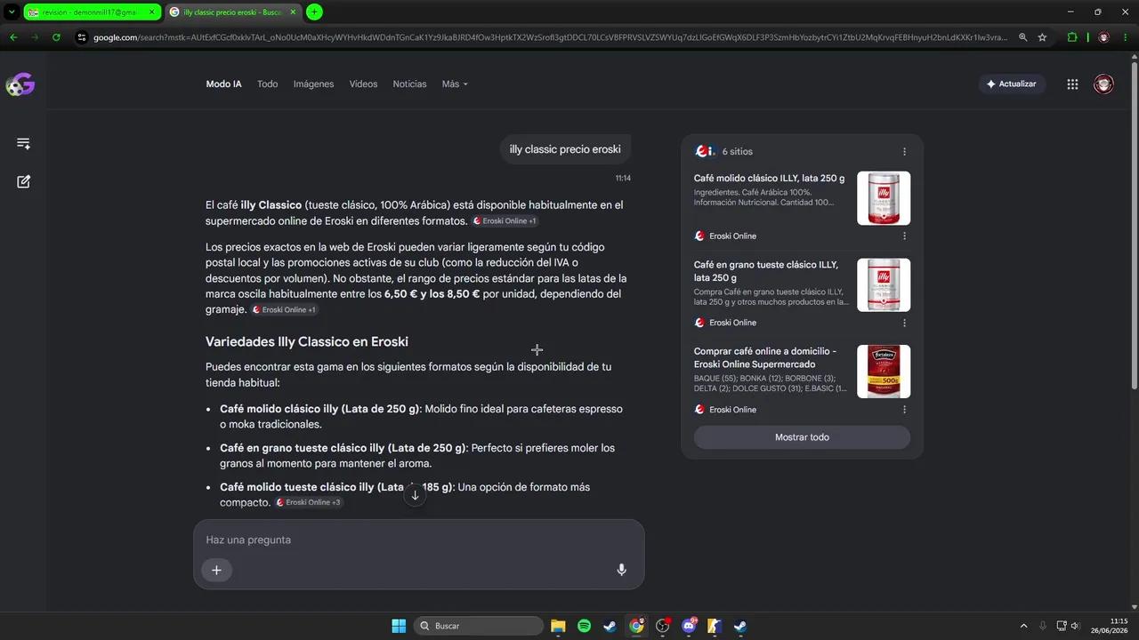
Task: Open 'Comprar café online a domicilio' link
Action: (x=765, y=357)
